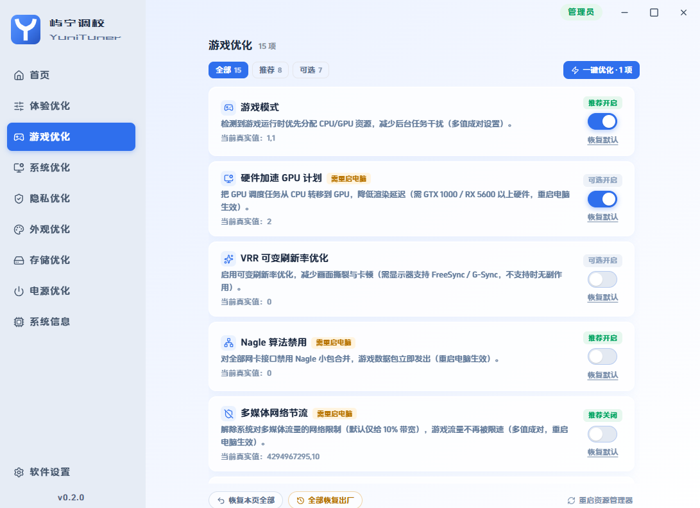The width and height of the screenshot is (700, 508).
Task: Click the home icon beside 首页
Action: 19,75
